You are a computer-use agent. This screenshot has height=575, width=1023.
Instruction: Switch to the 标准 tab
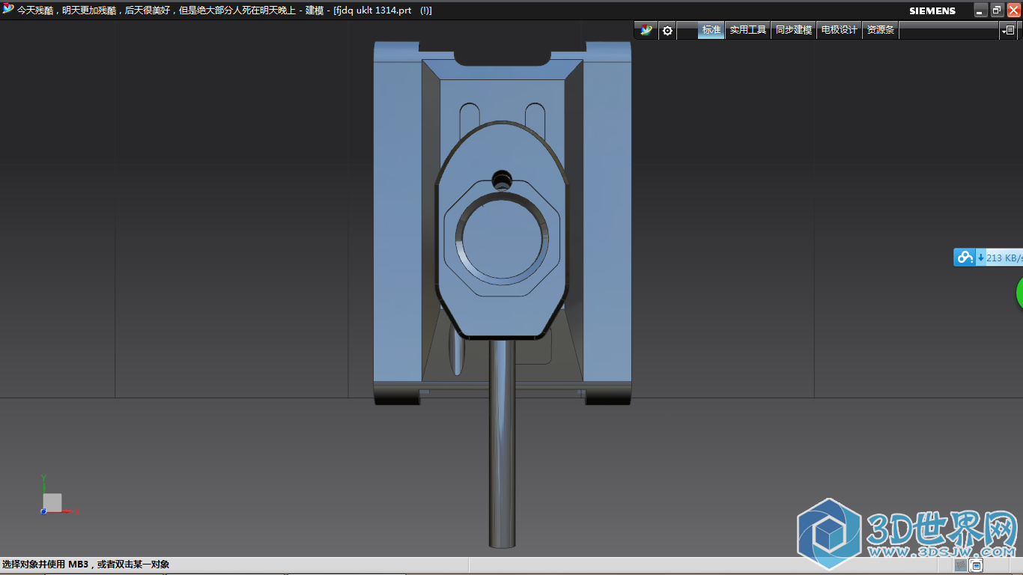point(711,30)
